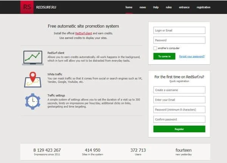Screen dimensions: 227x163
Task: Click the green Register button
Action: (x=179, y=129)
